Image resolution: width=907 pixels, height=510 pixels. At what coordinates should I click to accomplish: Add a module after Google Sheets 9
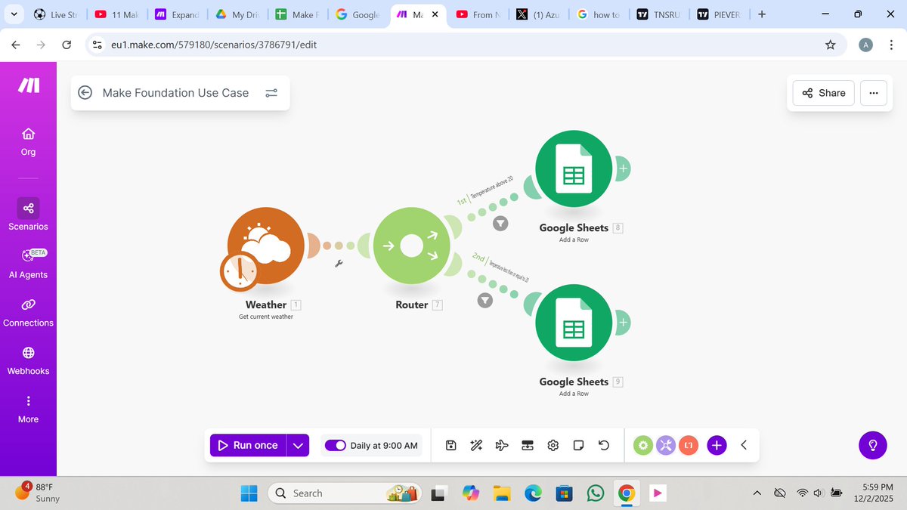pos(623,323)
